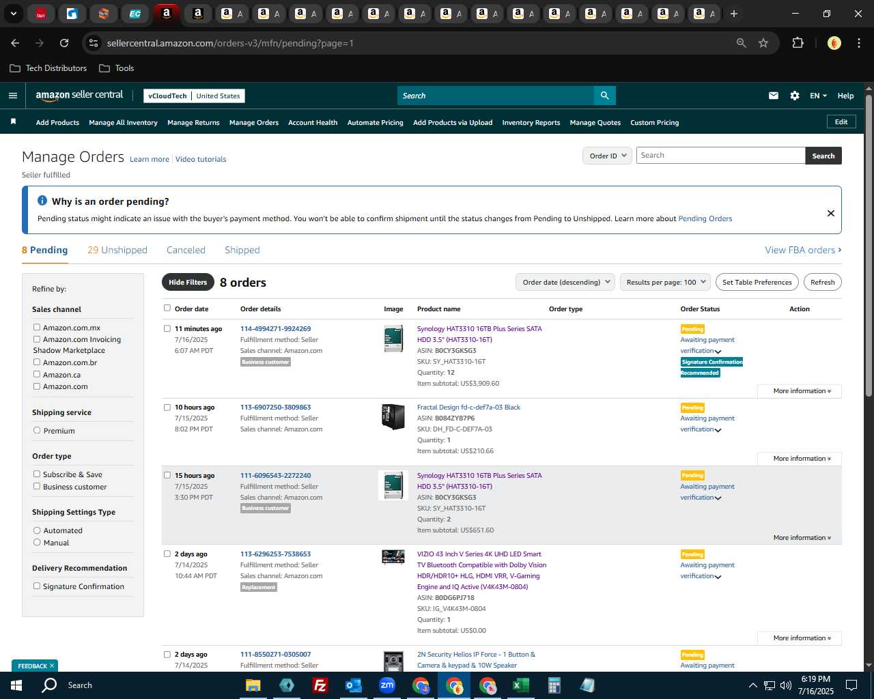
Task: Select the Premium shipping service radio
Action: (x=37, y=430)
